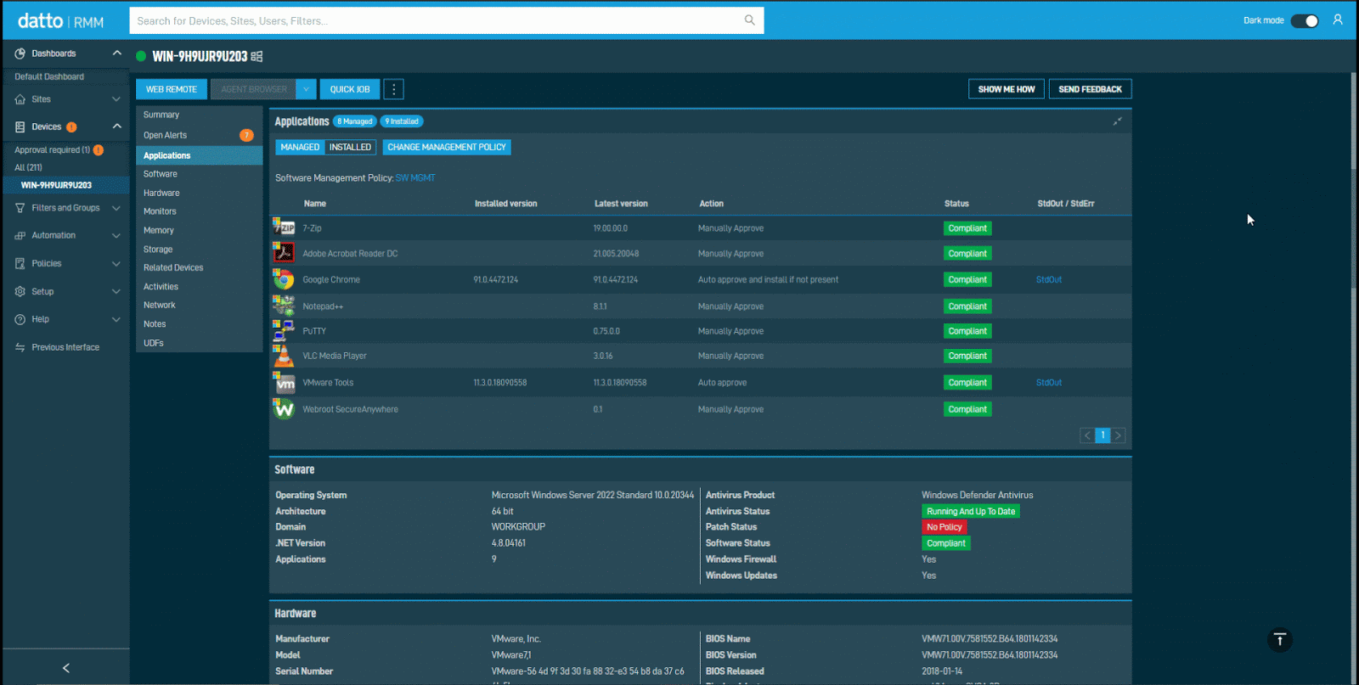The image size is (1359, 685).
Task: Click the QR code icon beside device name
Action: point(257,57)
